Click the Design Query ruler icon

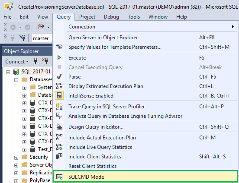coord(59,126)
